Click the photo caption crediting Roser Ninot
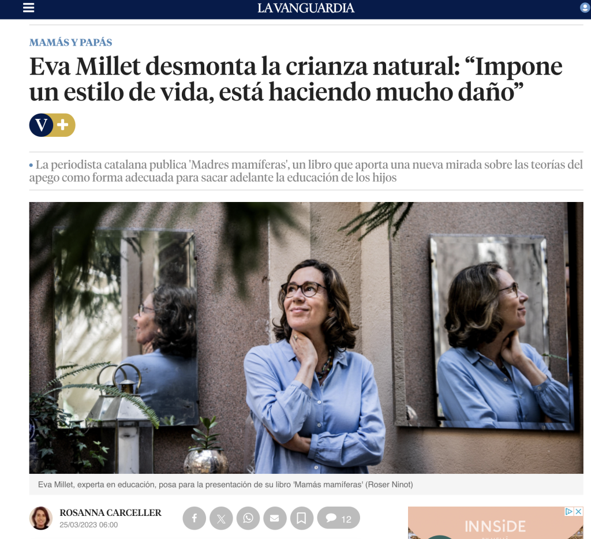Image resolution: width=591 pixels, height=539 pixels. (x=226, y=484)
